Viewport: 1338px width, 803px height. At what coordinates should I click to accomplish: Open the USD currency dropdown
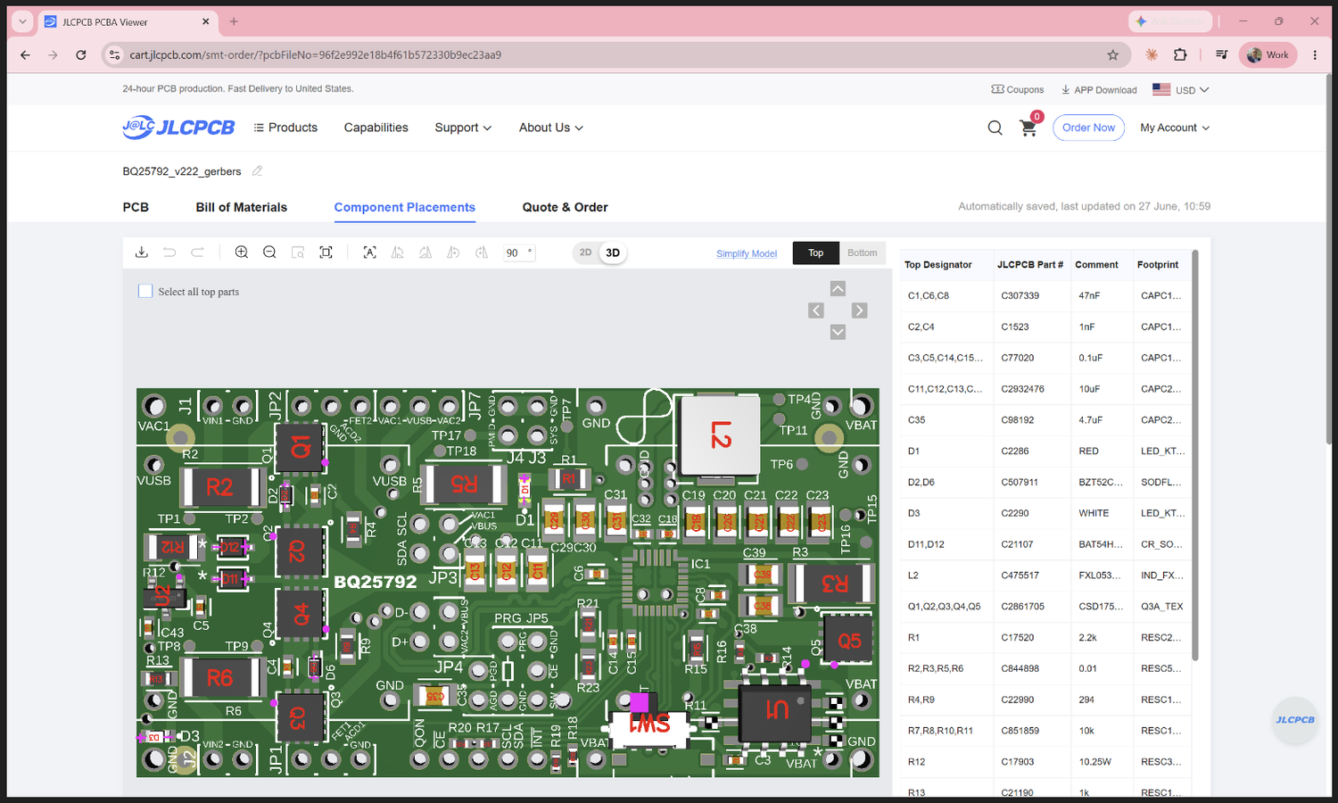[x=1181, y=90]
